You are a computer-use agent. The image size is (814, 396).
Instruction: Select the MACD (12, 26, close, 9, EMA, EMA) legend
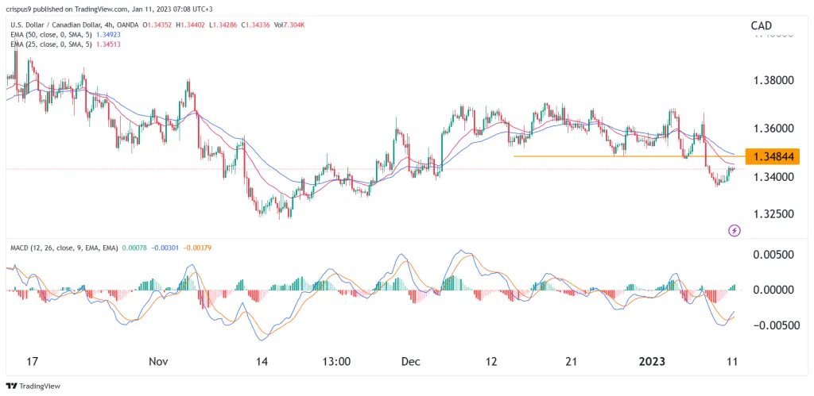64,248
